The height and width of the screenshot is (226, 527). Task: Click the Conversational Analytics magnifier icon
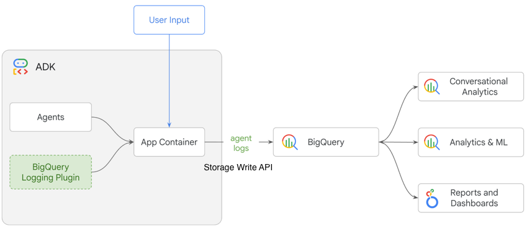pos(432,87)
